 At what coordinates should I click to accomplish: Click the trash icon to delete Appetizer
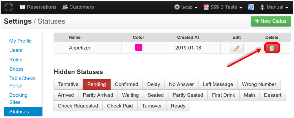[272, 48]
